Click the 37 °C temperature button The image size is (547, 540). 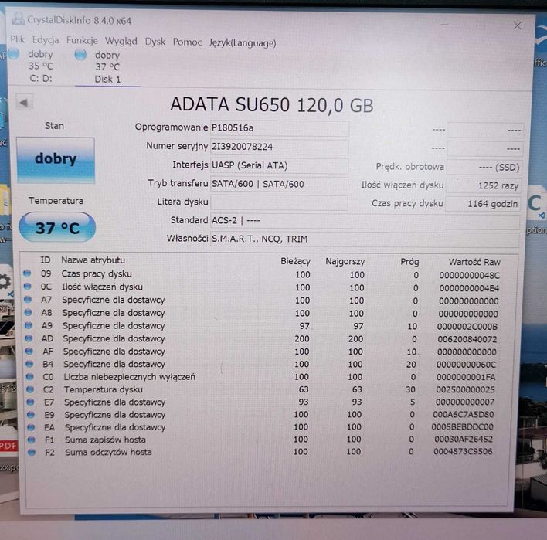tap(57, 227)
